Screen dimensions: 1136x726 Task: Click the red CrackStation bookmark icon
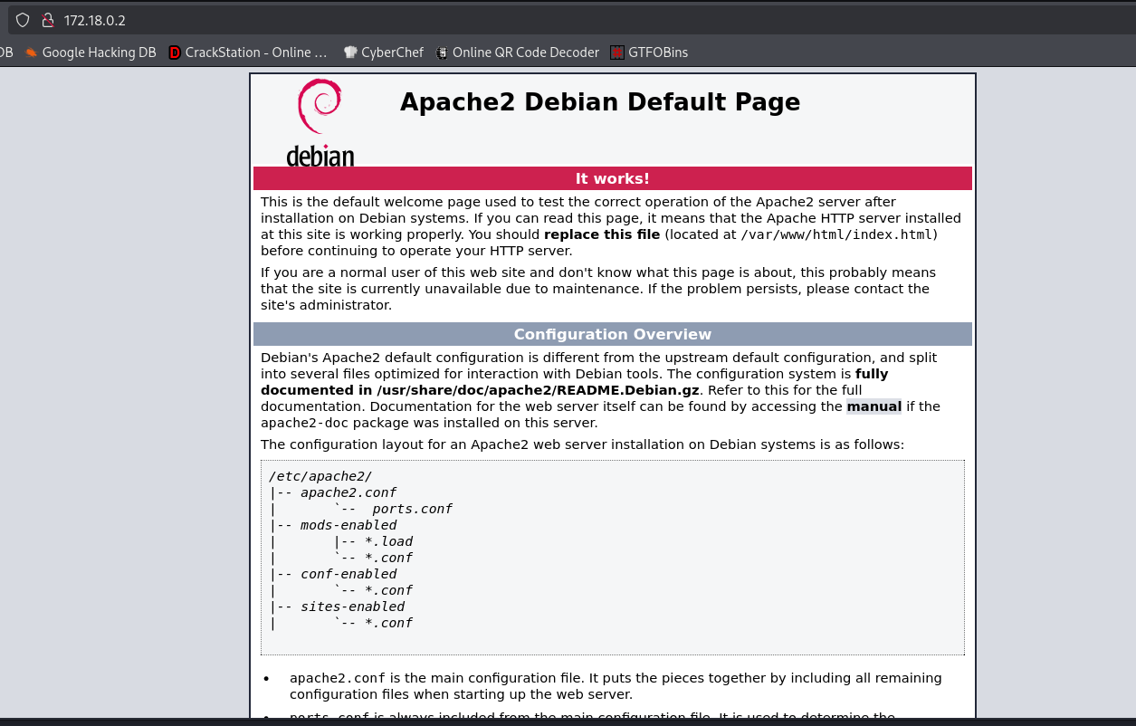[x=175, y=53]
